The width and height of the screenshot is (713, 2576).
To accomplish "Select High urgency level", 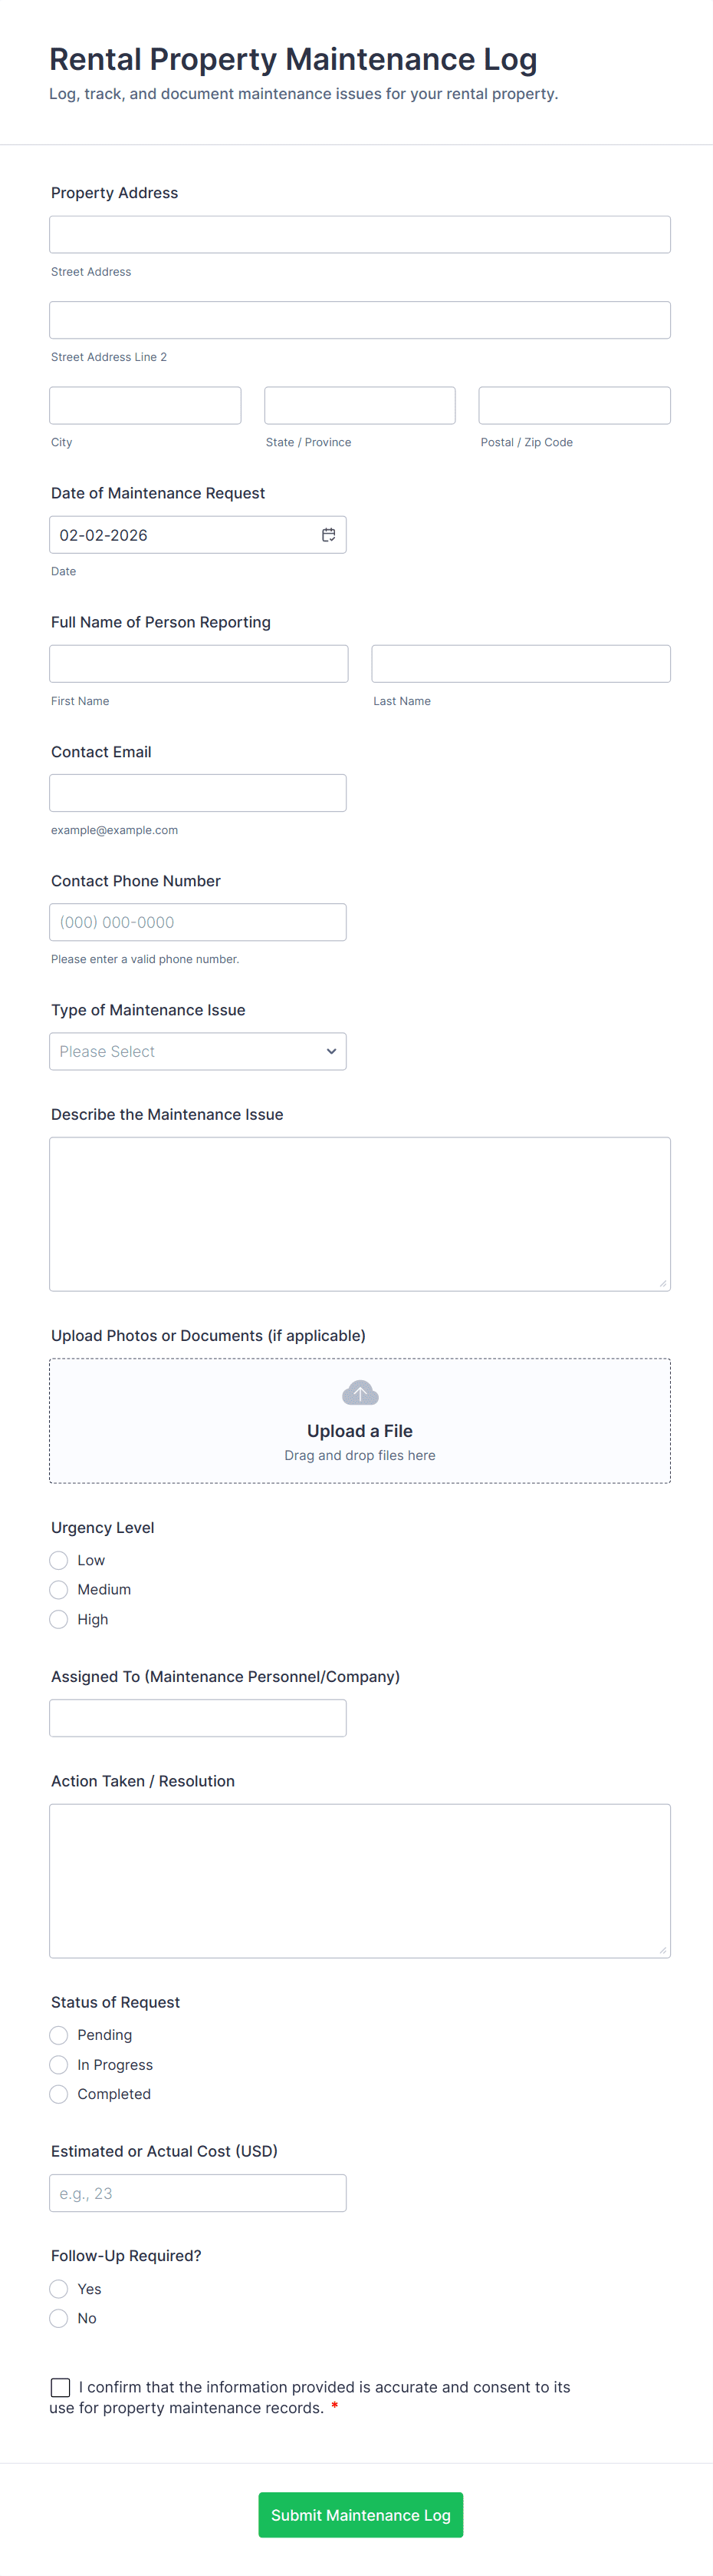I will (59, 1619).
